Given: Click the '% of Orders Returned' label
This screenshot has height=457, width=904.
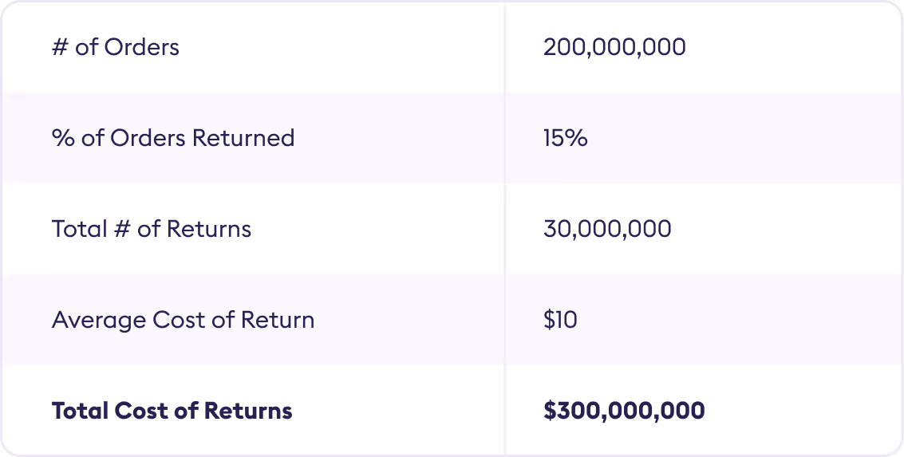Looking at the screenshot, I should tap(173, 138).
